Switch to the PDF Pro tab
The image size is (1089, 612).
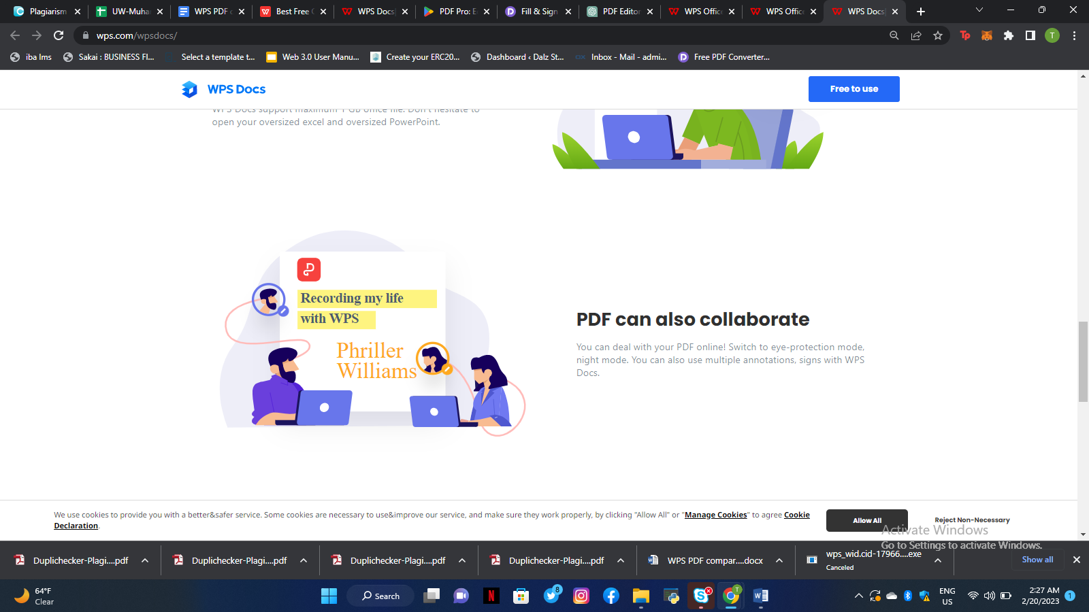tap(456, 12)
